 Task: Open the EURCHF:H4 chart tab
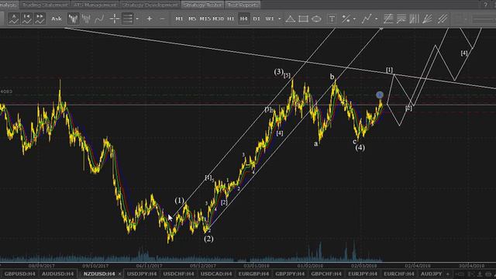pos(399,274)
